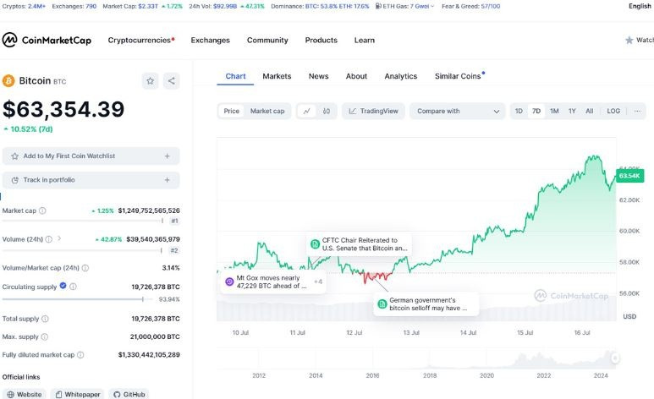The image size is (654, 399).
Task: Click the share icon beside Bitcoin
Action: (172, 81)
